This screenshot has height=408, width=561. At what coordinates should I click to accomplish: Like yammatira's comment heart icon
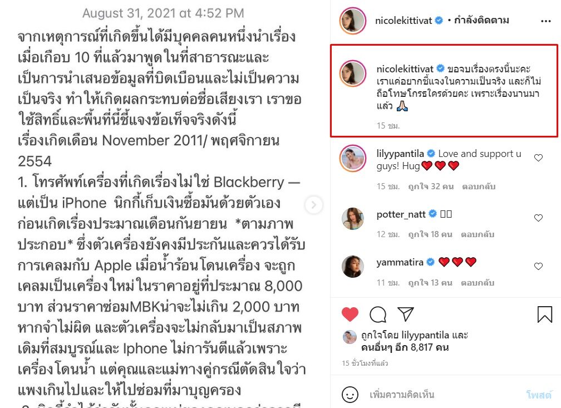click(x=538, y=266)
